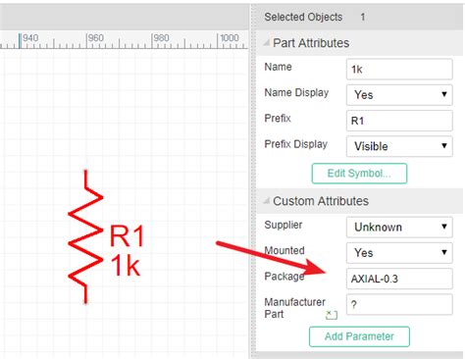Click the small icon beside Manufacturer Part

(332, 315)
